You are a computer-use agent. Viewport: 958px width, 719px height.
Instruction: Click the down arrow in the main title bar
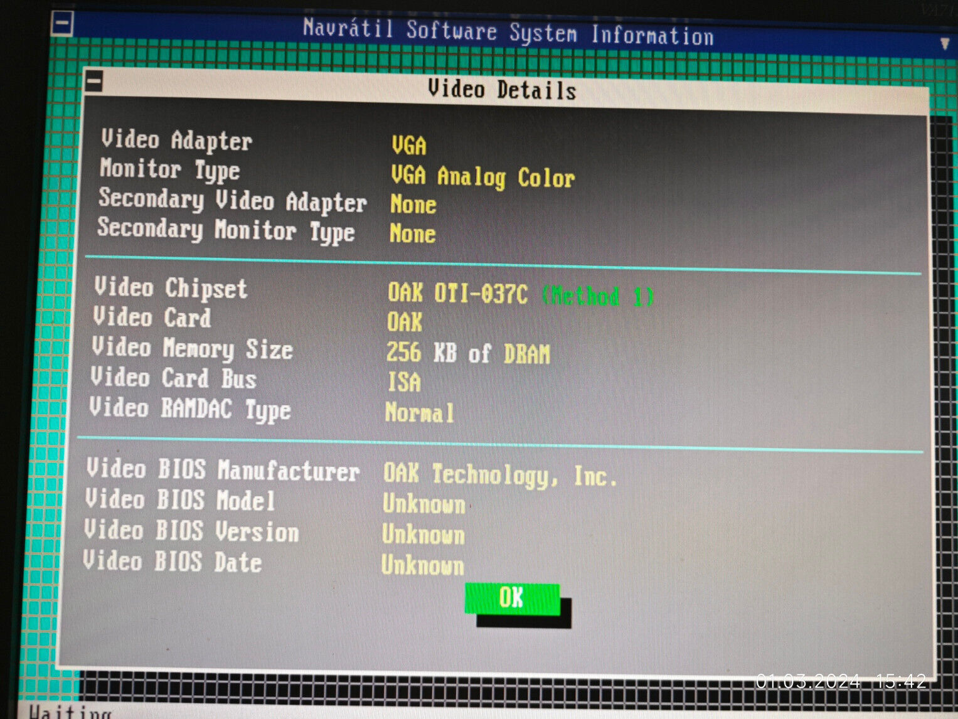[x=945, y=45]
